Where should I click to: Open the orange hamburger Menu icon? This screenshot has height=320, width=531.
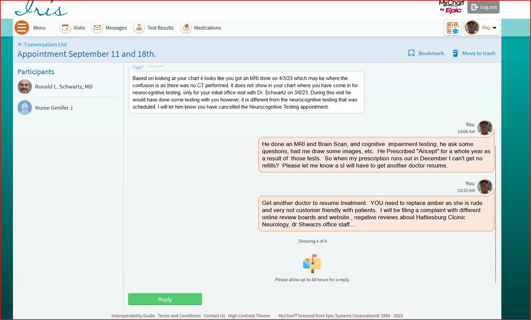tap(22, 28)
